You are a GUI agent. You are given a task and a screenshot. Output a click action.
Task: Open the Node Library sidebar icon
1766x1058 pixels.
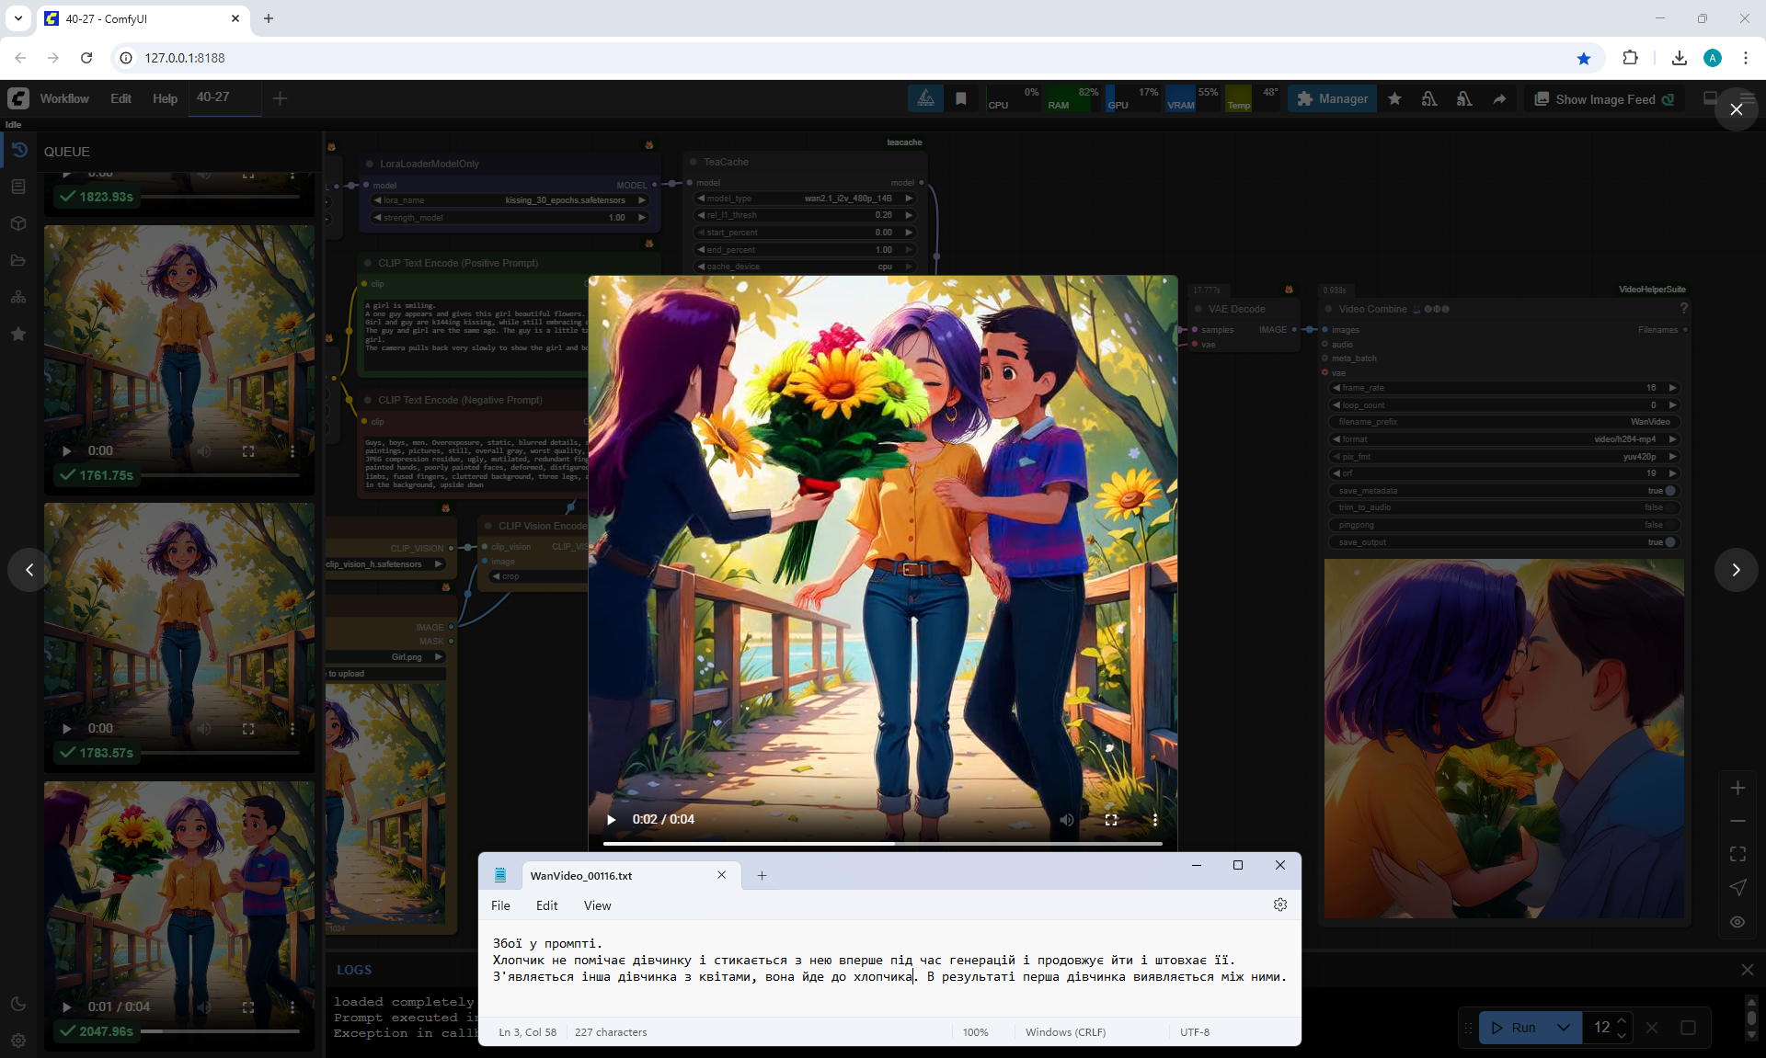pos(18,187)
